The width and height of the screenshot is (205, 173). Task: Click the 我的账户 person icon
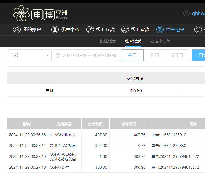(17, 29)
